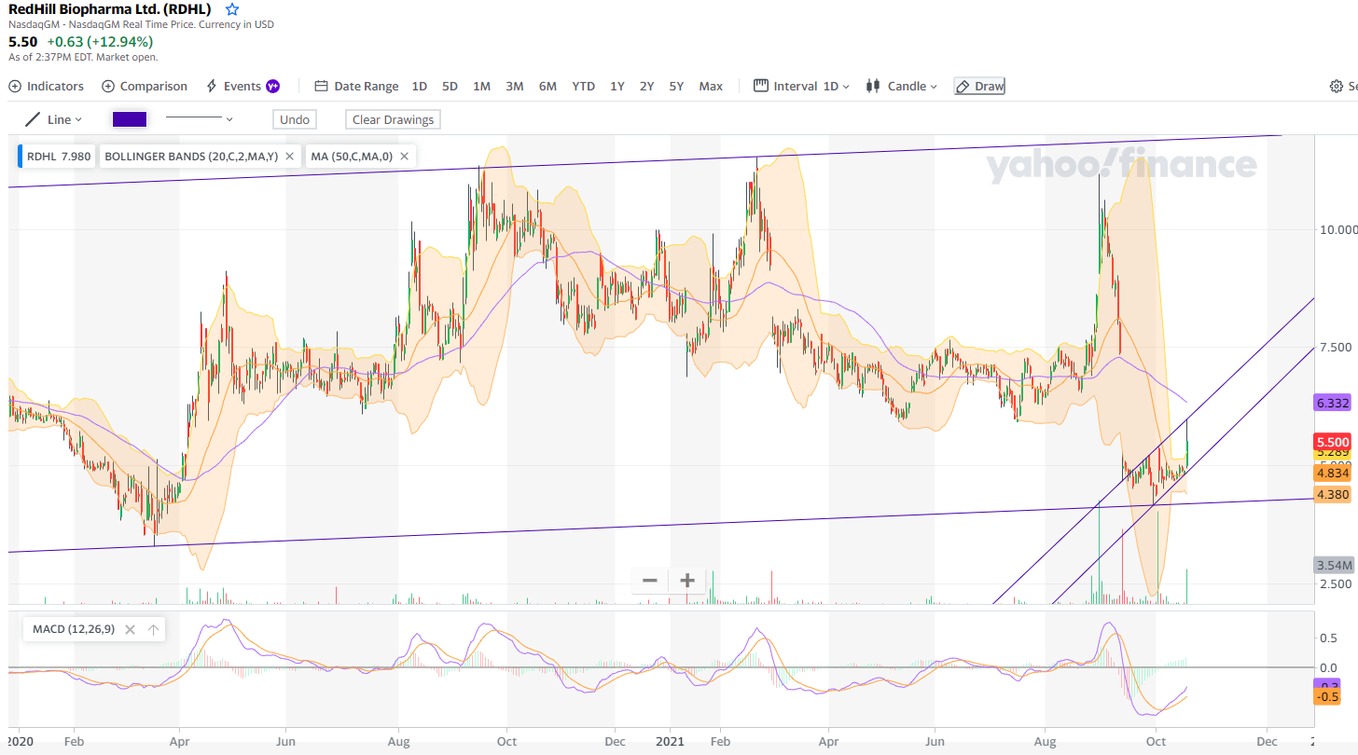Viewport: 1358px width, 755px height.
Task: Move the MACD panel up with arrow
Action: [x=154, y=629]
